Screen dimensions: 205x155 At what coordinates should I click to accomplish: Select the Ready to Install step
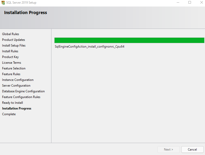(12, 103)
